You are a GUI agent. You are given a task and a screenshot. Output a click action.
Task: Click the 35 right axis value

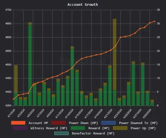(158, 10)
